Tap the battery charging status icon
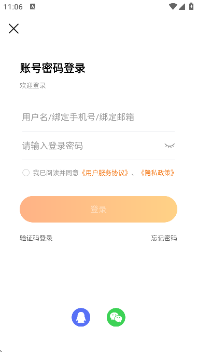This screenshot has width=197, height=352. (x=191, y=6)
